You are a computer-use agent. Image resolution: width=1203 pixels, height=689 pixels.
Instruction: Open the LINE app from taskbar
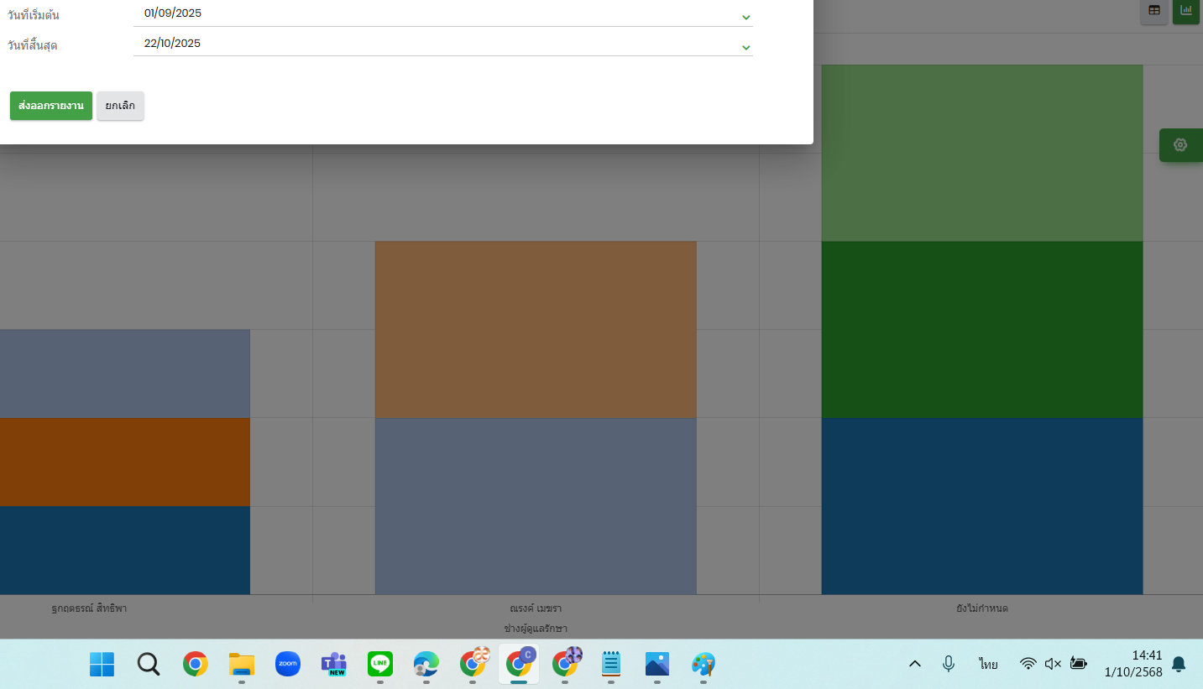(x=380, y=664)
